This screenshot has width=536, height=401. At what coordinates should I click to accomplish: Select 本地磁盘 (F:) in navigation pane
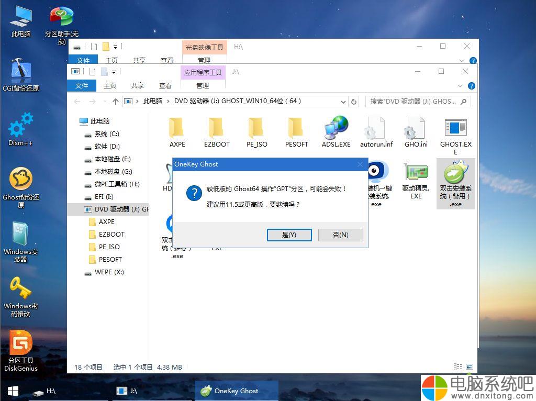pos(108,159)
